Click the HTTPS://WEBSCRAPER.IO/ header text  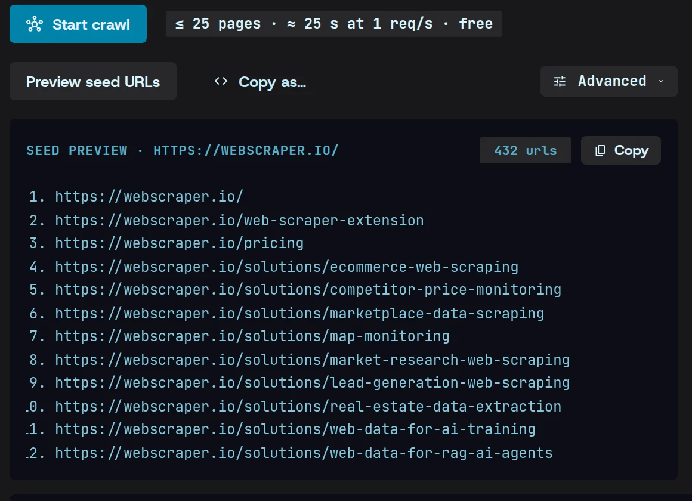[246, 150]
